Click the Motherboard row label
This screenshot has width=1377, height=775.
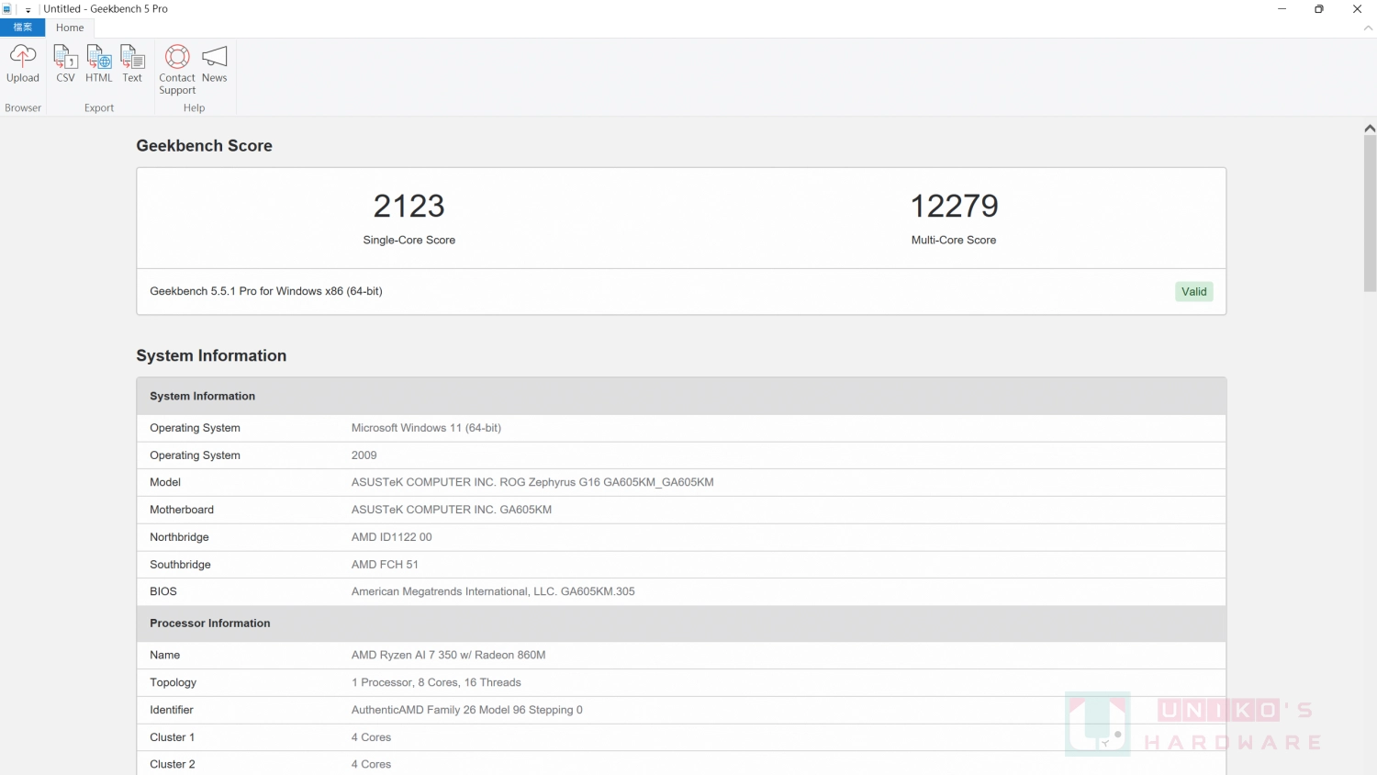coord(182,510)
